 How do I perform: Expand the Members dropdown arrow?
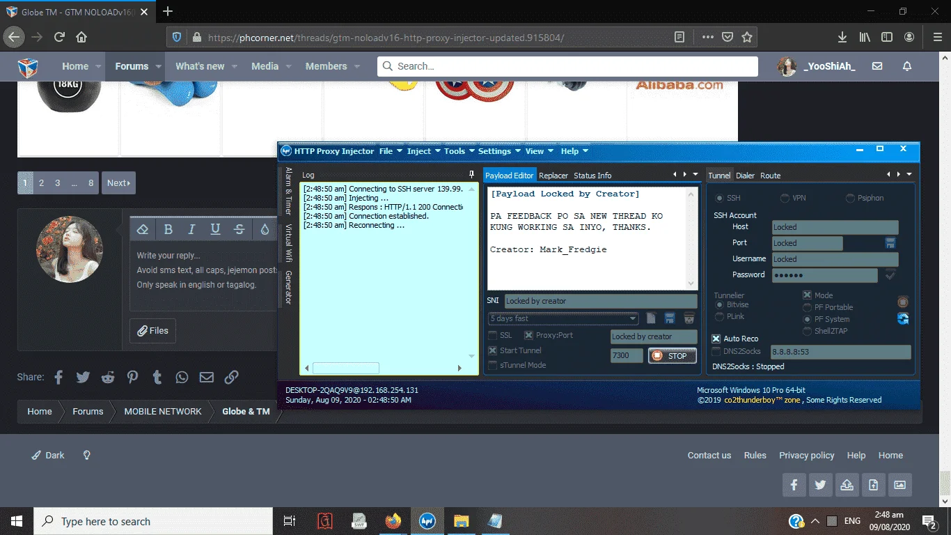pos(357,66)
